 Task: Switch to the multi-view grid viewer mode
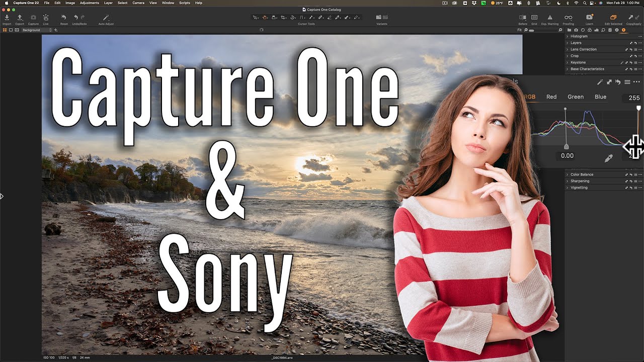5,30
